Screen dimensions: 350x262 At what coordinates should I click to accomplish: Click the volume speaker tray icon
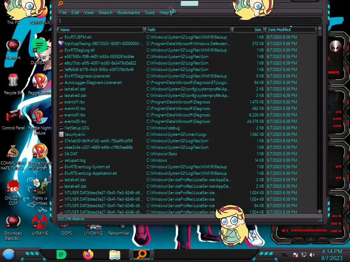click(312, 254)
